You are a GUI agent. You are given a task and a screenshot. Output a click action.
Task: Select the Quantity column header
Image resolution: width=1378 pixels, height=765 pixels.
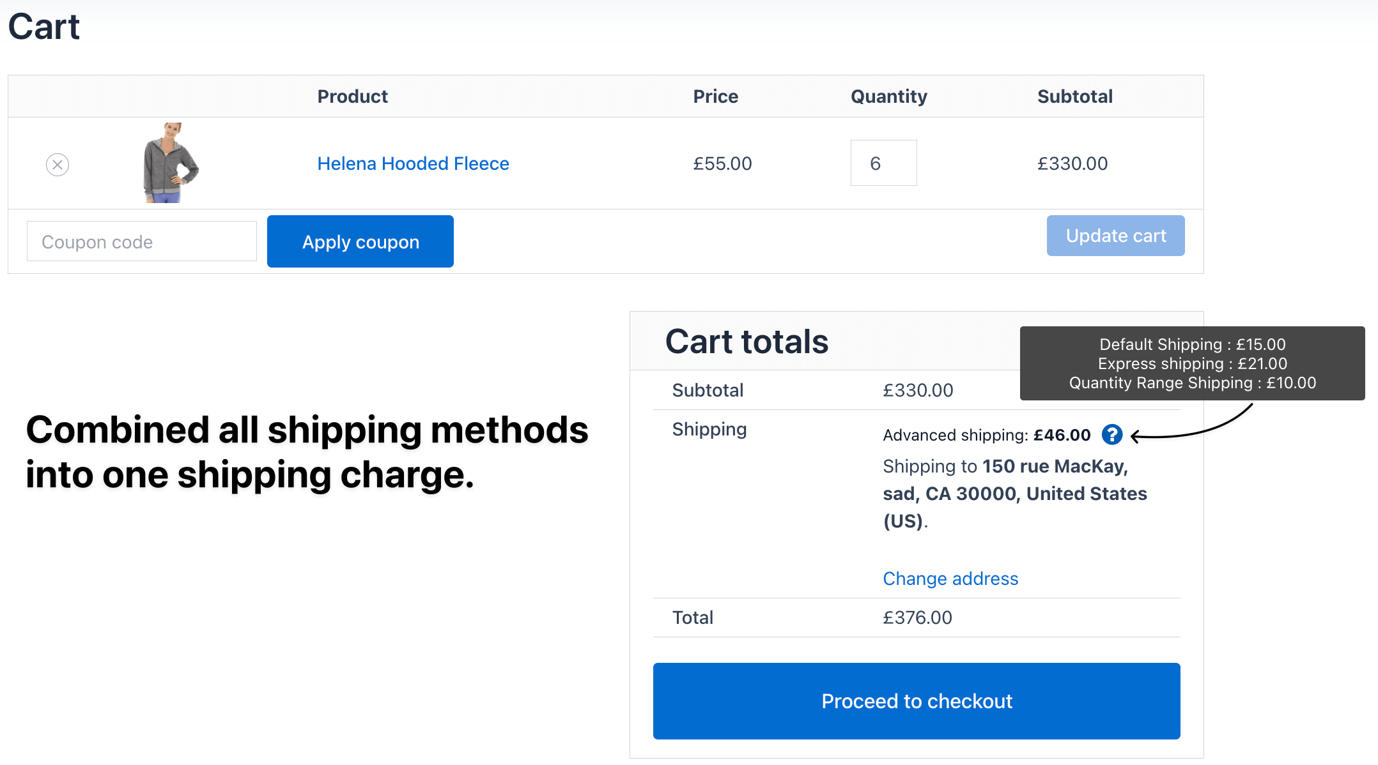[888, 96]
